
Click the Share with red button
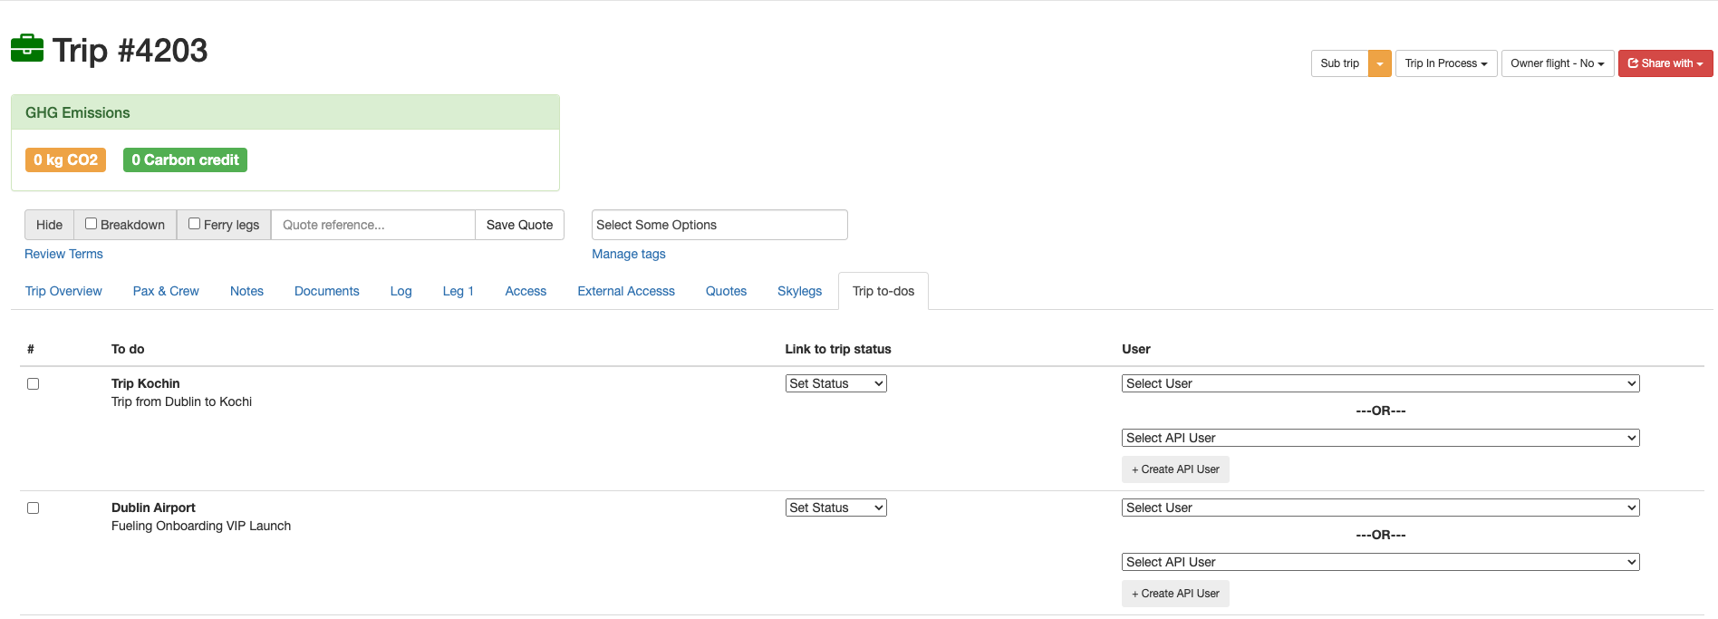(x=1665, y=63)
